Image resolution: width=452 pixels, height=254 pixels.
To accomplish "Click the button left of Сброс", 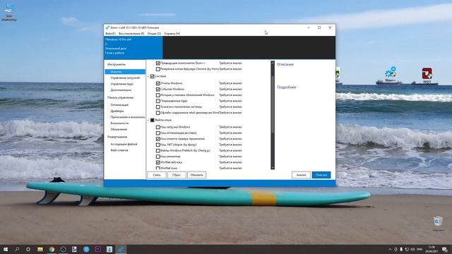I will (x=157, y=175).
